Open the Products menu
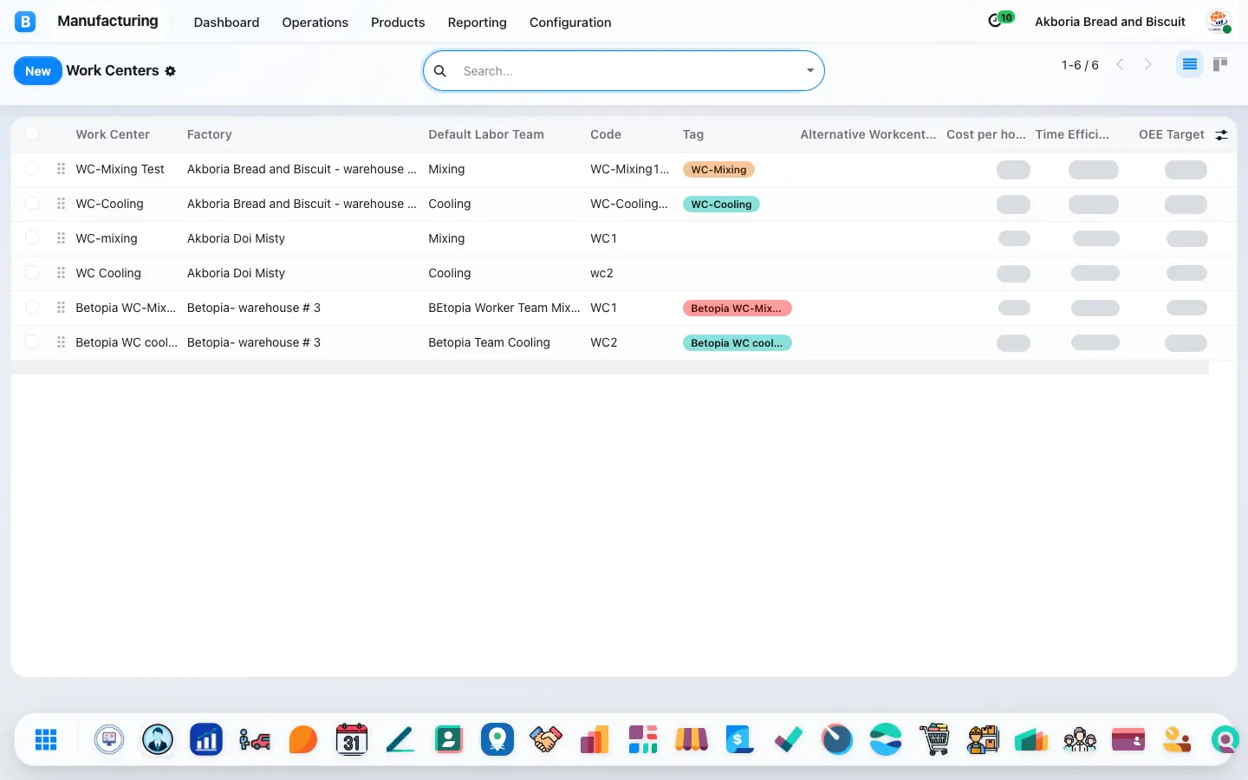Image resolution: width=1248 pixels, height=780 pixels. (398, 23)
